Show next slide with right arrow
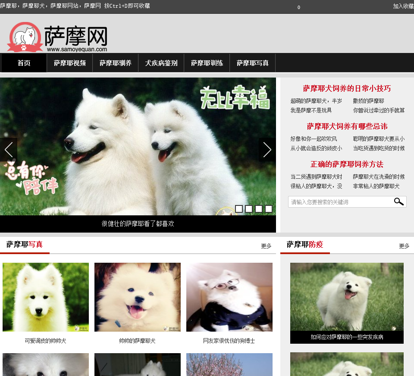The height and width of the screenshot is (376, 414). coord(267,149)
